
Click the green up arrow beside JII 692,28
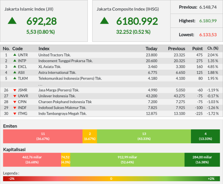12,21
